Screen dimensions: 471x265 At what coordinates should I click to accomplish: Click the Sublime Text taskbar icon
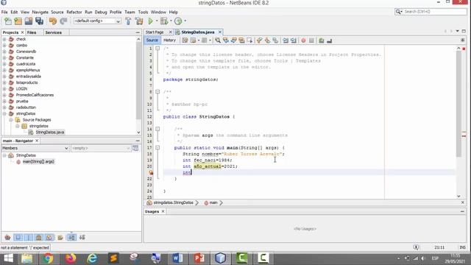[x=113, y=258]
